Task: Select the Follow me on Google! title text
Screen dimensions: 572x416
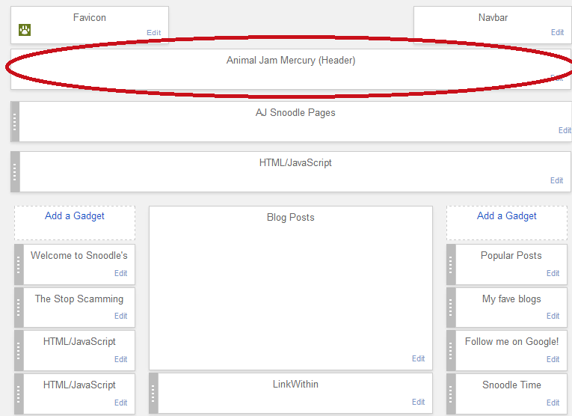Action: (x=511, y=342)
